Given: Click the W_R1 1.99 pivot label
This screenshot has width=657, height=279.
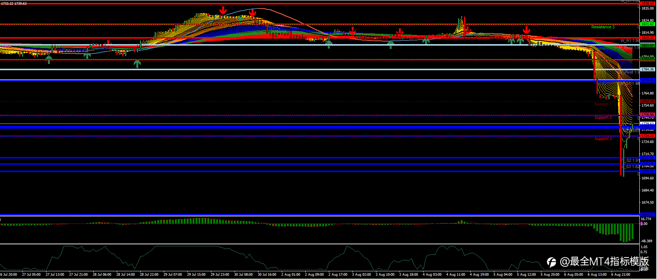Looking at the screenshot, I should tap(630, 41).
